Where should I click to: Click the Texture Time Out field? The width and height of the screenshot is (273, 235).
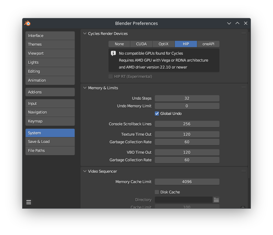pos(187,134)
